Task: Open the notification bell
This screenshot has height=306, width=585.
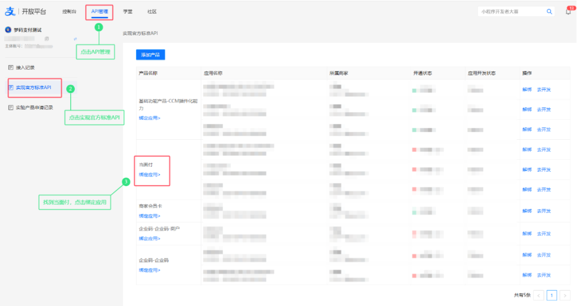Action: (568, 11)
